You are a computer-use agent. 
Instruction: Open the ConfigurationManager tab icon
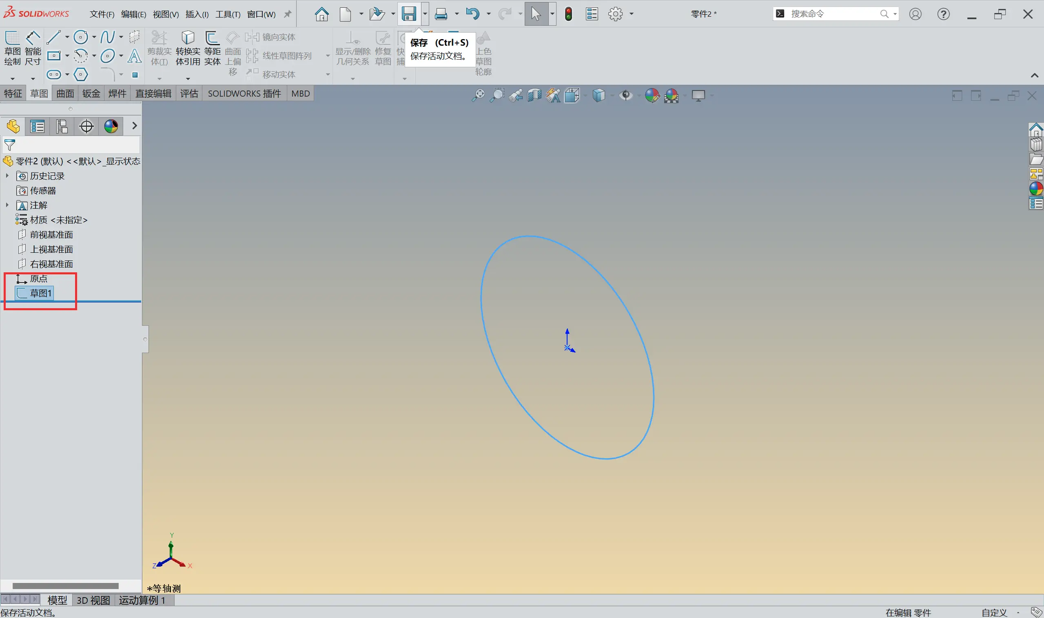[62, 126]
